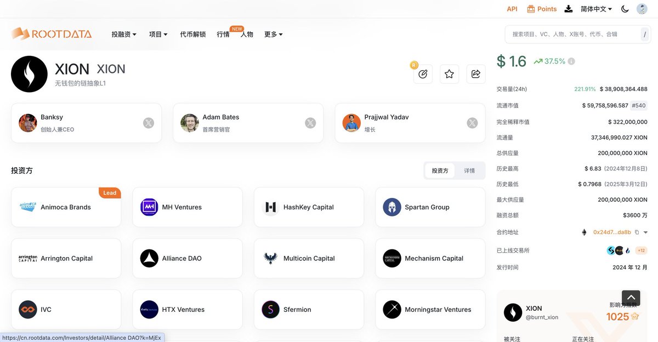Viewport: 658px width, 342px height.
Task: Click first listed exchange icon
Action: point(611,250)
